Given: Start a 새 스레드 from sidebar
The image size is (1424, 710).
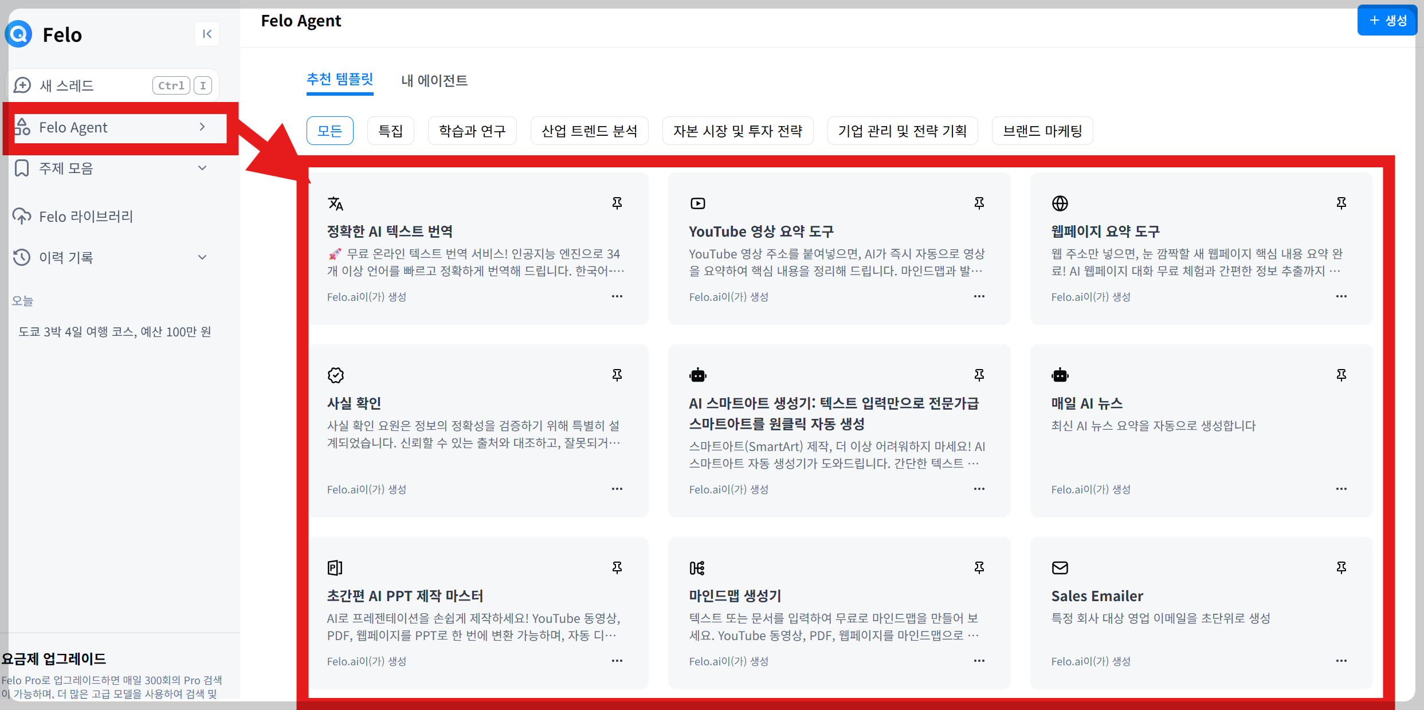Looking at the screenshot, I should pyautogui.click(x=66, y=86).
